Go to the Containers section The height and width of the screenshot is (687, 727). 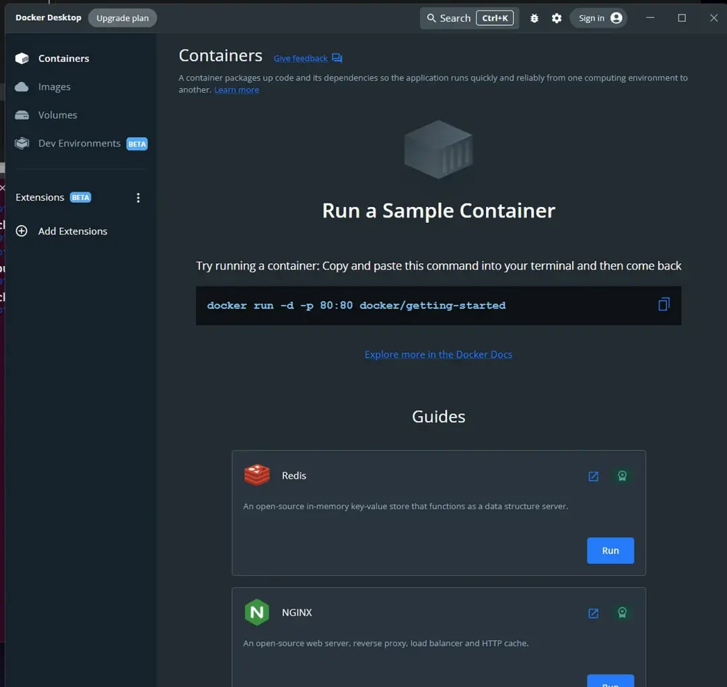[x=63, y=59]
